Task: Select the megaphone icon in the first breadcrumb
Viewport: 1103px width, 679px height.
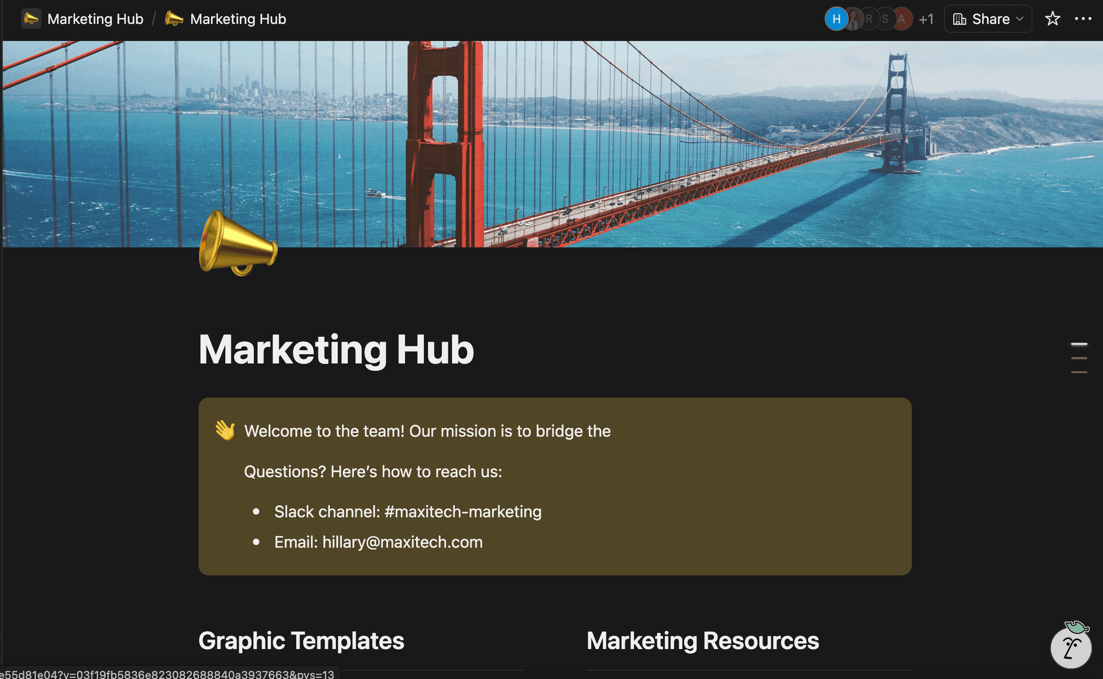Action: pyautogui.click(x=31, y=19)
